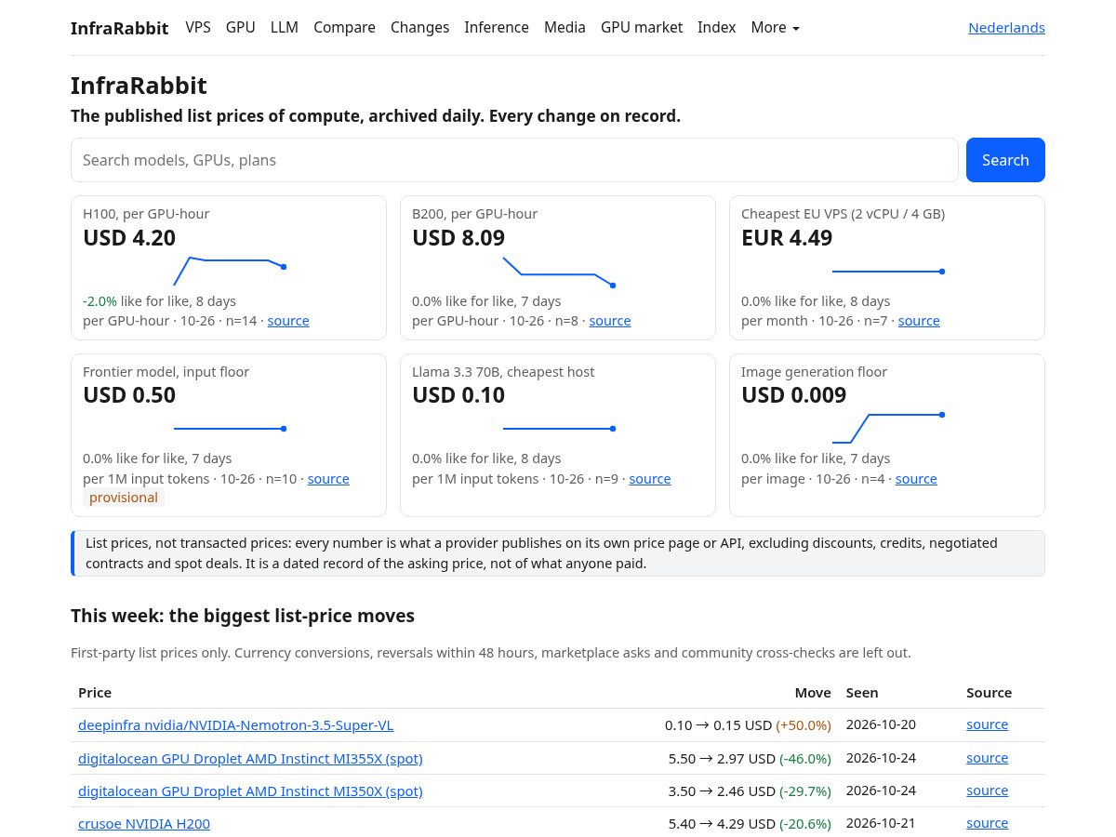Click the InfraRabbit page heading
The image size is (1116, 837).
tap(139, 86)
